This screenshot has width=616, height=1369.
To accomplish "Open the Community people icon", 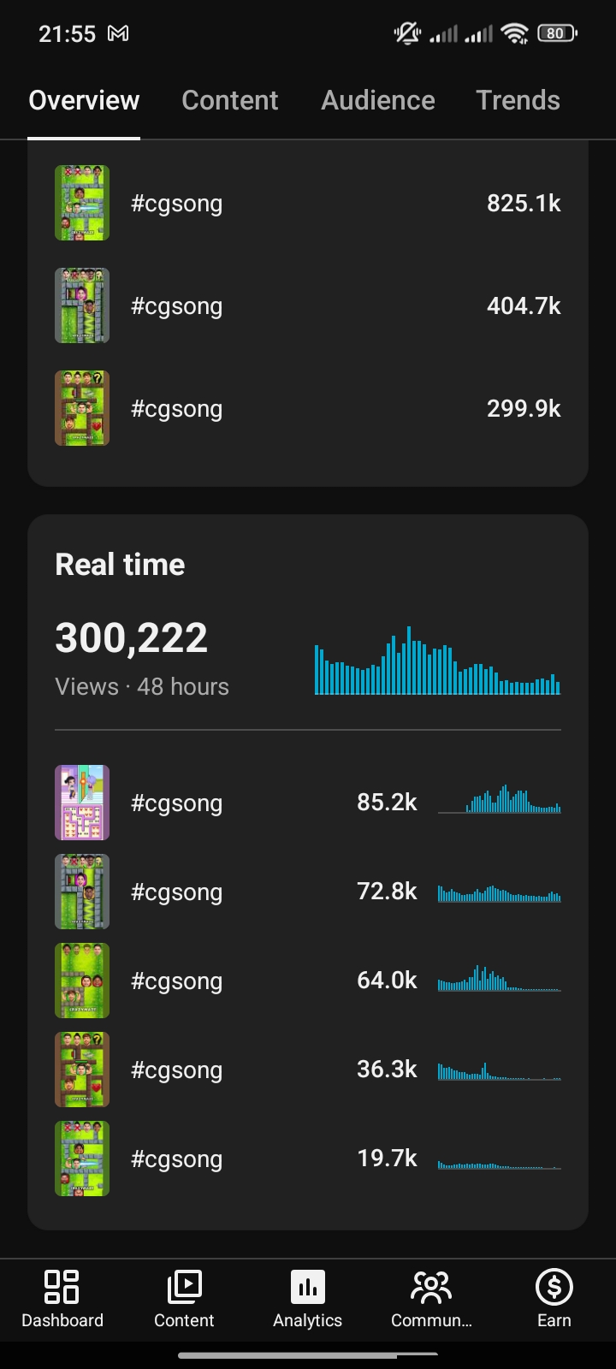I will 431,1287.
